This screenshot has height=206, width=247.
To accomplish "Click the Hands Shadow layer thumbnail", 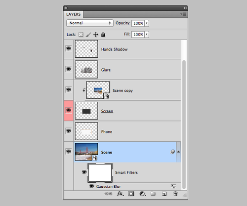I will [86, 49].
